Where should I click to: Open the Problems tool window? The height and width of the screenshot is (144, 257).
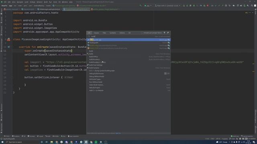16,136
